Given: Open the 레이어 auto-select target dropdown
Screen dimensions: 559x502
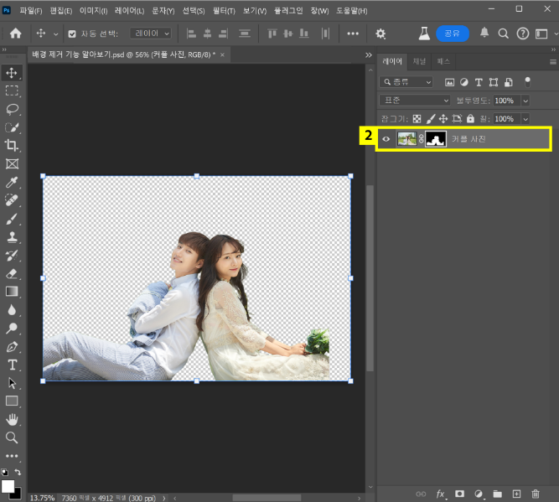Looking at the screenshot, I should pos(152,34).
